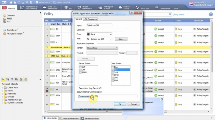
Task: Expand Address Ranges tree node
Action: coord(2,100)
